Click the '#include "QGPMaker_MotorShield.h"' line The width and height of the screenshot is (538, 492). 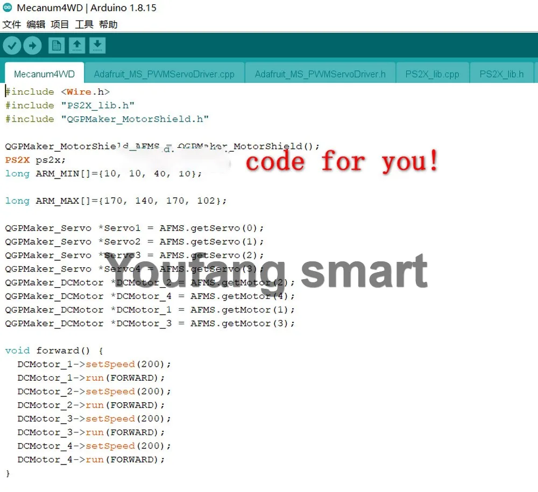pos(107,119)
